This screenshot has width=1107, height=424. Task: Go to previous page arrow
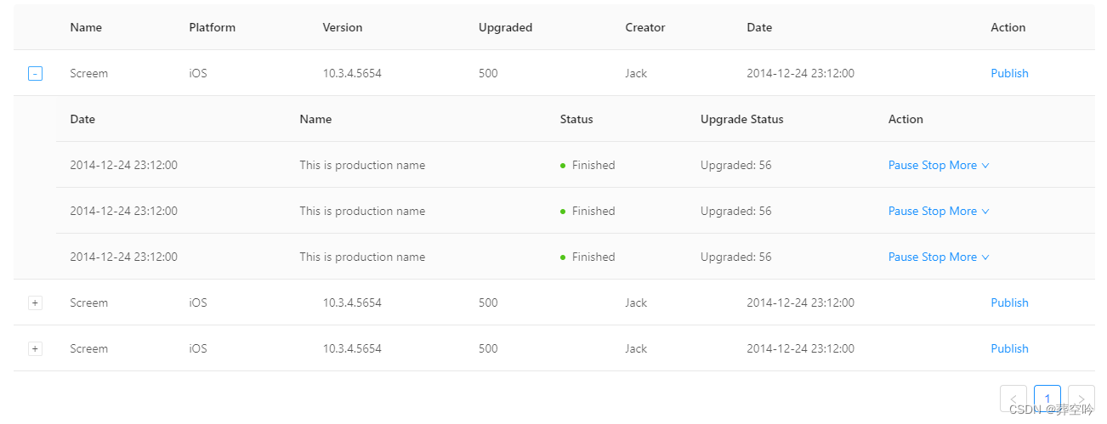tap(1013, 399)
